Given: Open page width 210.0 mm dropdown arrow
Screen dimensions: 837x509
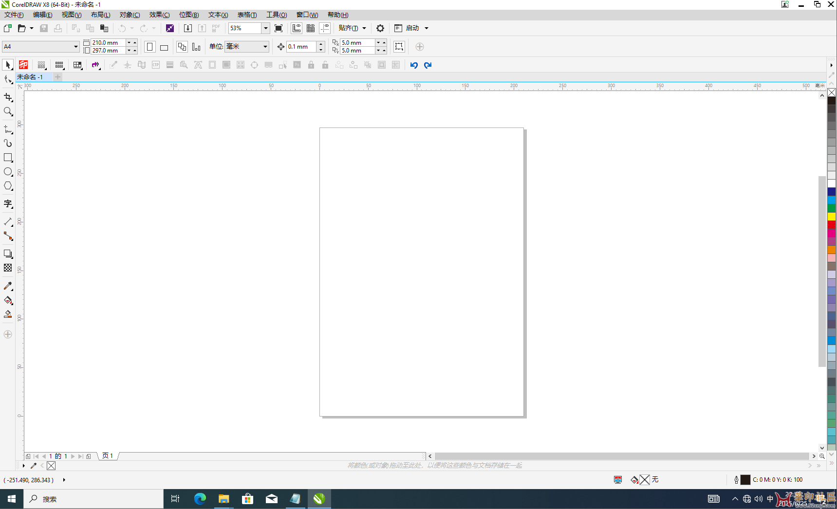Looking at the screenshot, I should pos(129,43).
